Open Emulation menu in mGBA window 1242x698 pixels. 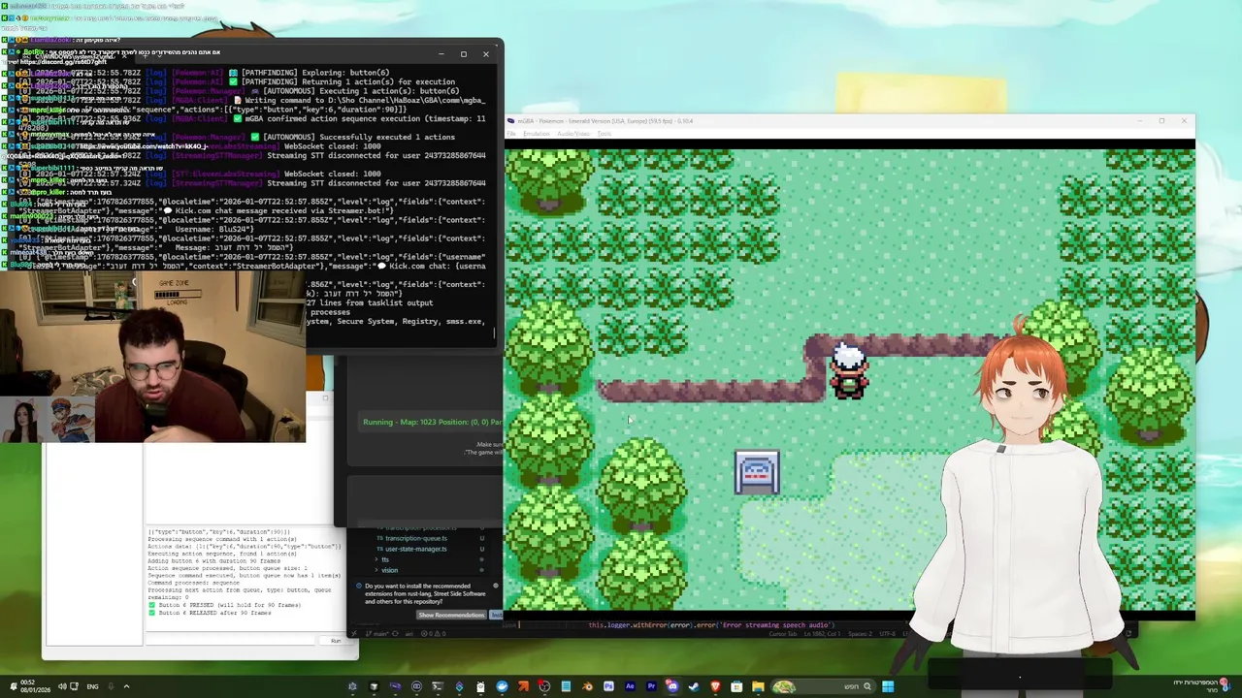(537, 134)
